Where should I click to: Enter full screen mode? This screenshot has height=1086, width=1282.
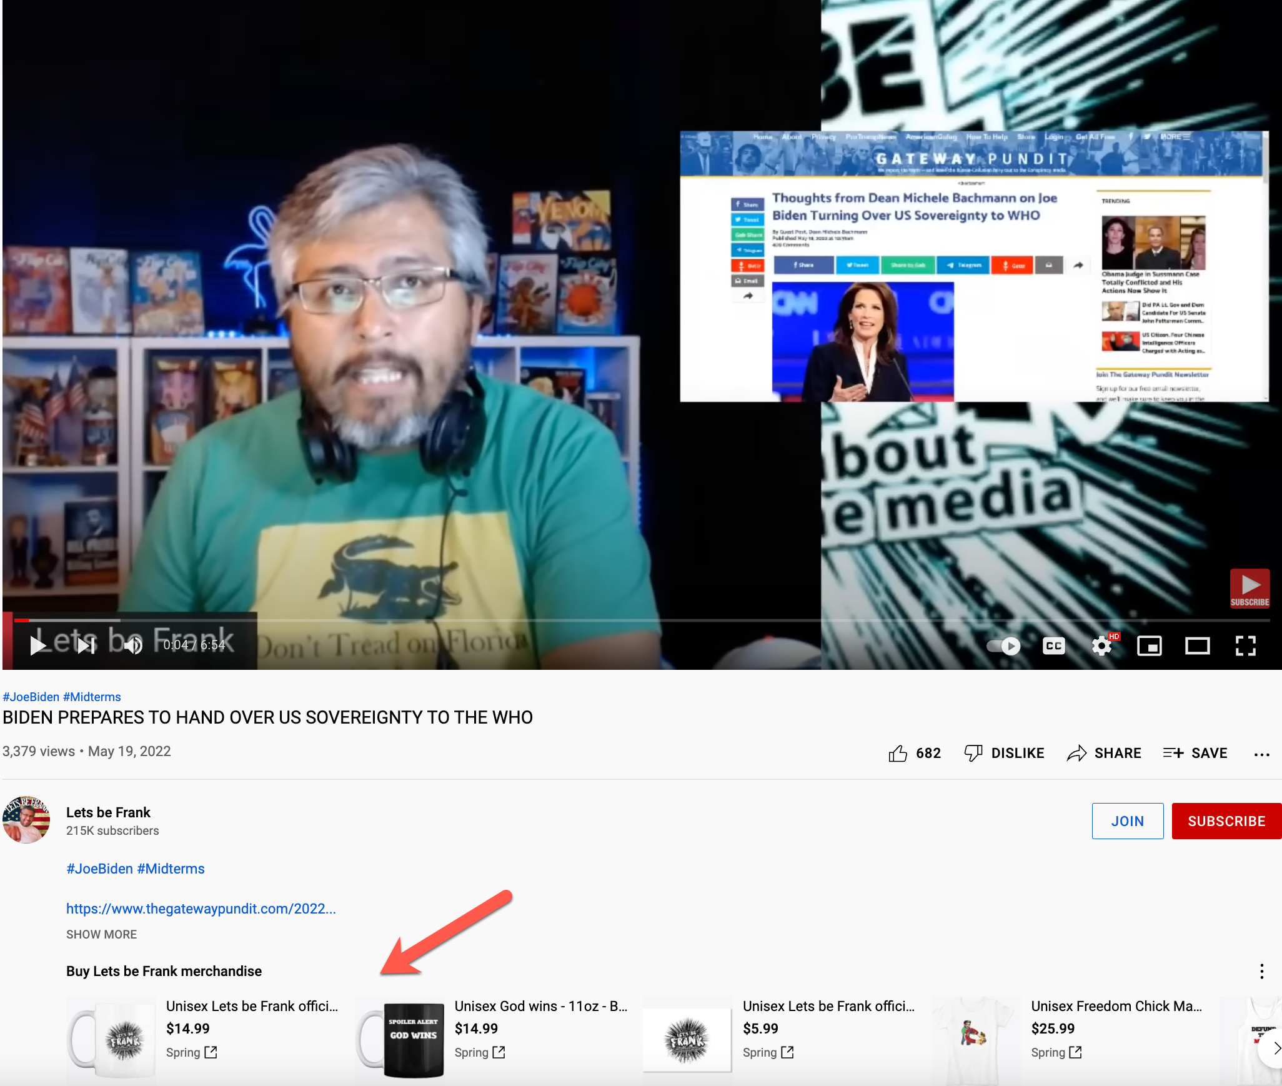(x=1245, y=645)
